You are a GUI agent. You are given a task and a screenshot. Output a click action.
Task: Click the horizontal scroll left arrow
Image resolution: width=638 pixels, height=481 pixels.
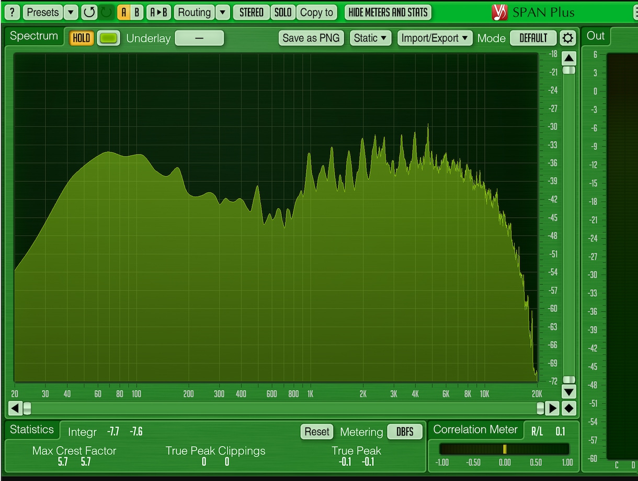[x=16, y=408]
